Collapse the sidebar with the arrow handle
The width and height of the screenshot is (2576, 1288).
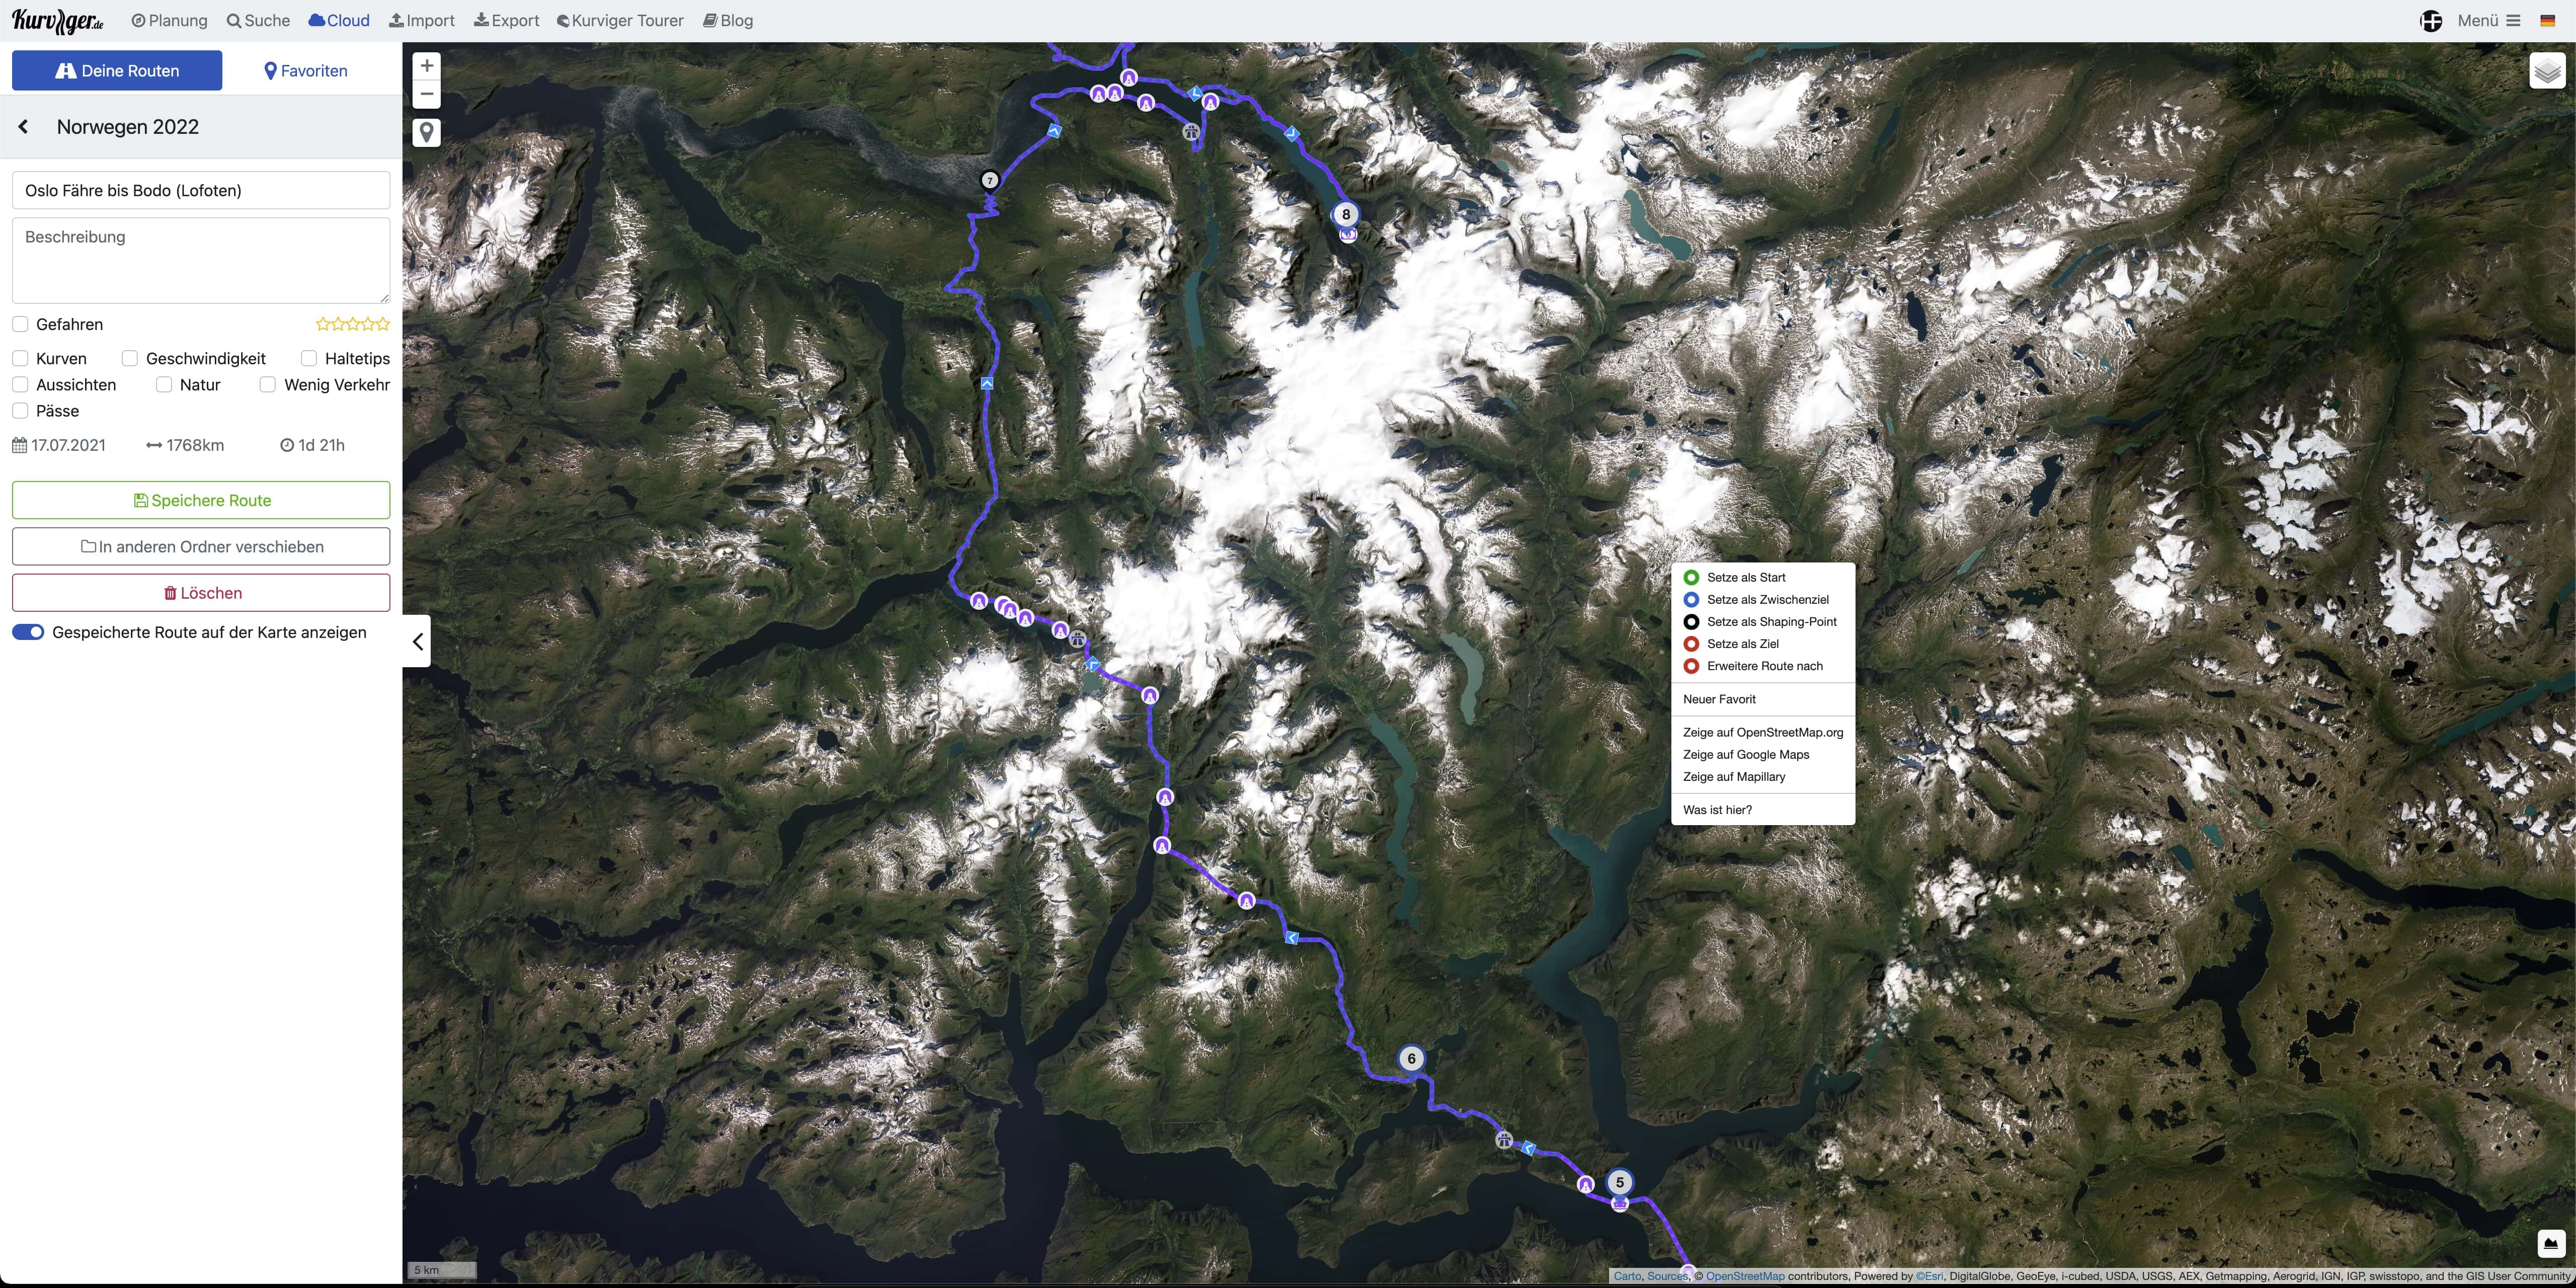pos(417,641)
